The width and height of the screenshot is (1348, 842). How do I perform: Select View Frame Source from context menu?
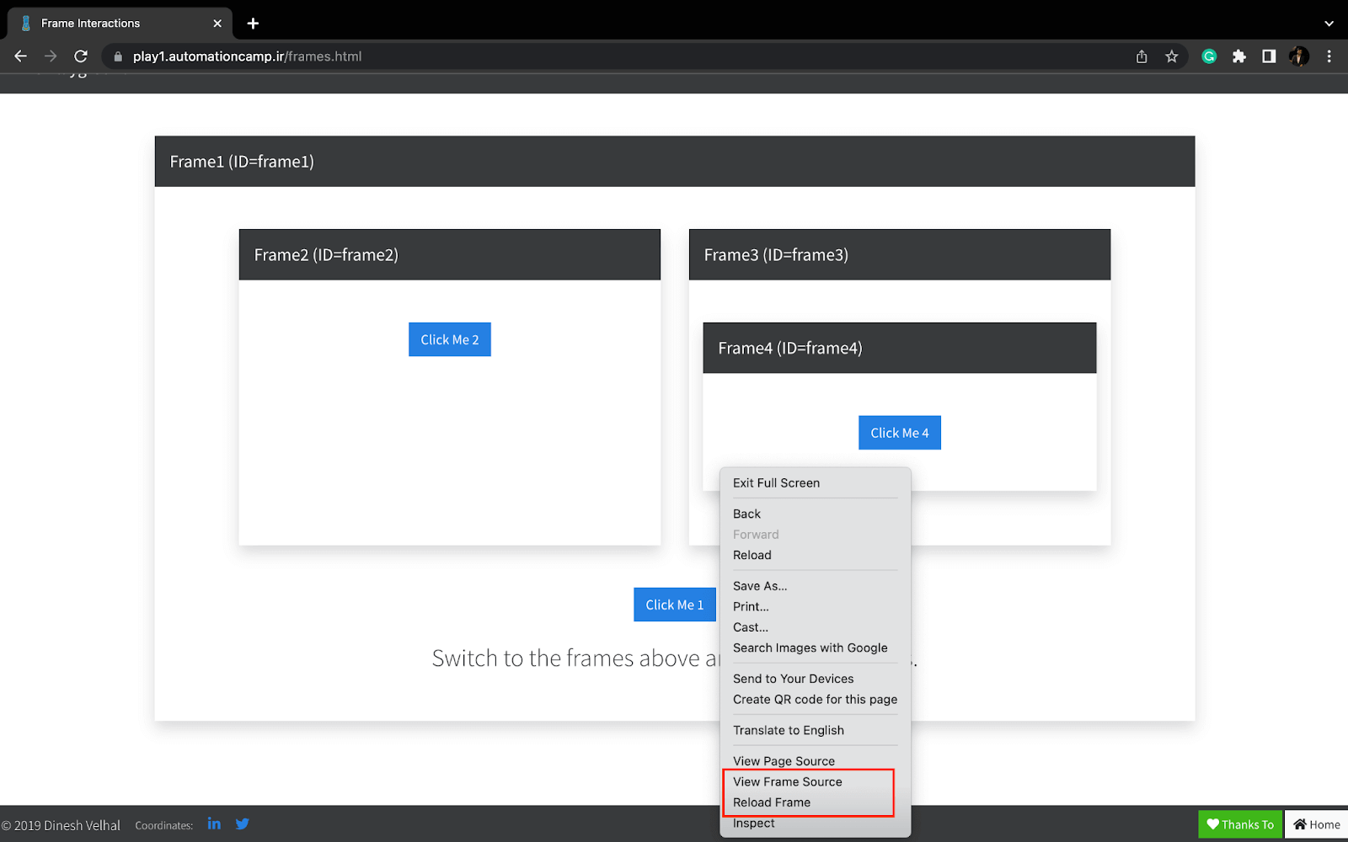(787, 781)
